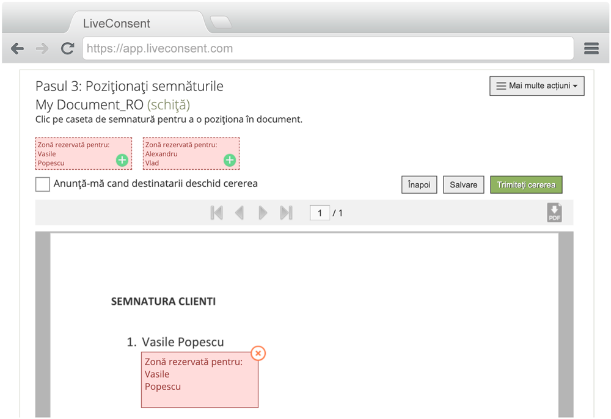Go to the previous page
The image size is (611, 419).
240,213
